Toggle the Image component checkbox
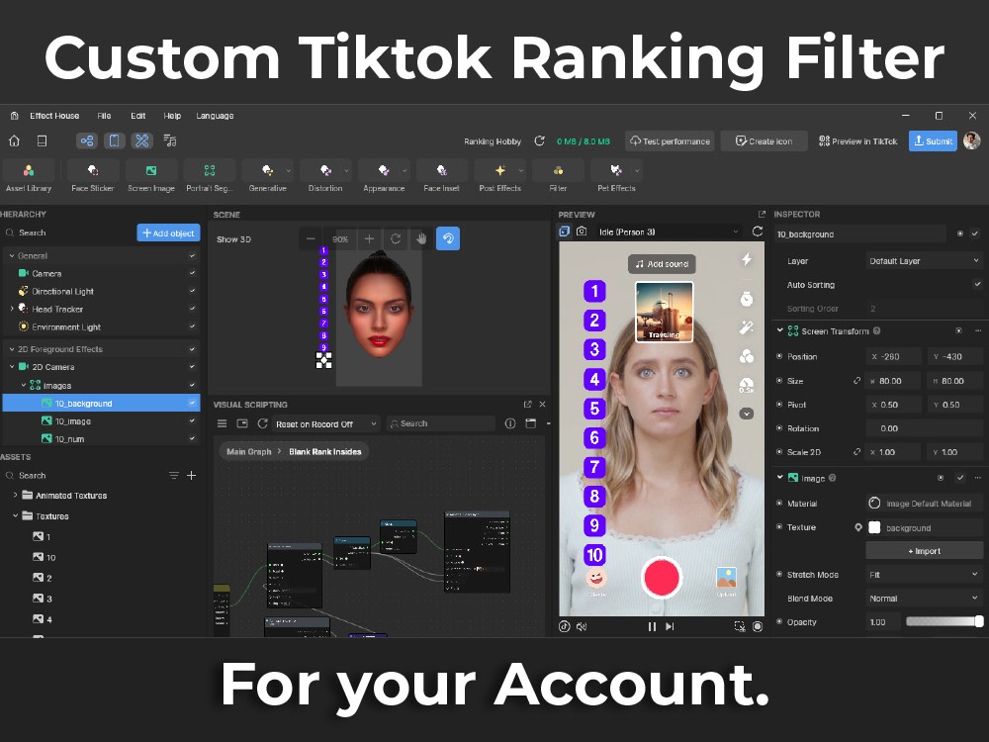This screenshot has height=742, width=989. 960,478
